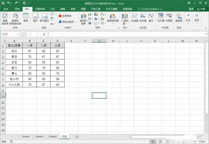Open Ribbon Display Options
Screen dimensions: 209x144
[189, 3]
